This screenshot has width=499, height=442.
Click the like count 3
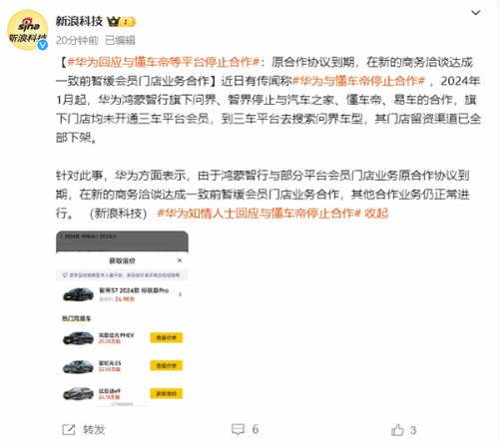click(413, 430)
